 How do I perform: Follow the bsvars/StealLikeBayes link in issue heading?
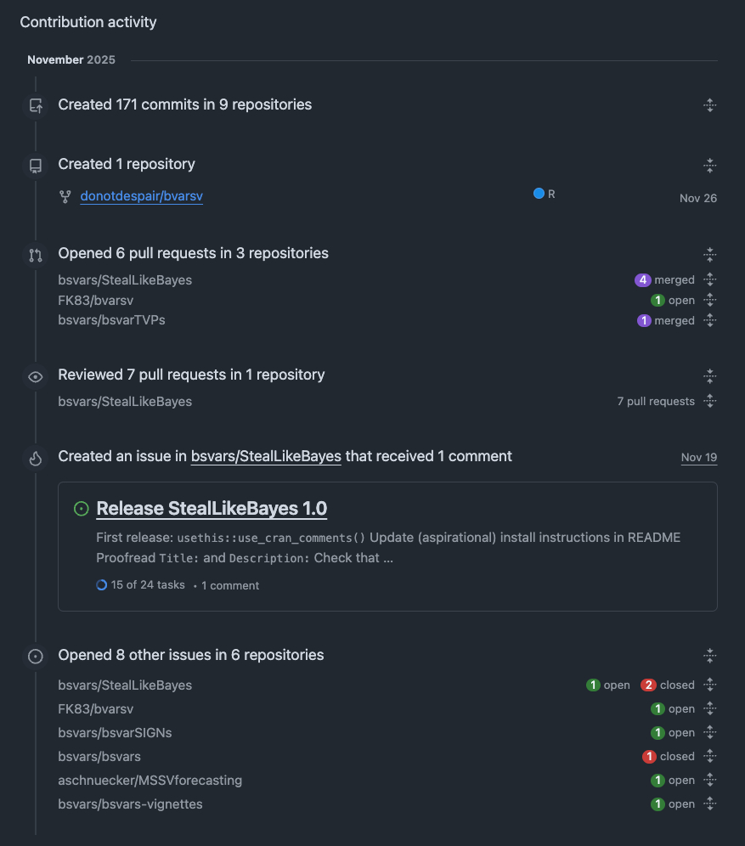coord(266,457)
